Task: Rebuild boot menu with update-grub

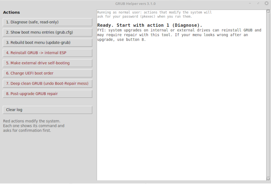Action: point(47,43)
